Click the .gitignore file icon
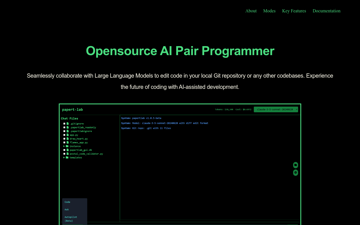Image resolution: width=360 pixels, height=225 pixels. (x=68, y=124)
